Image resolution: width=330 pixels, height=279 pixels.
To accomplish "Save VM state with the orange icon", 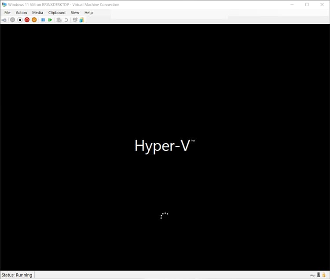I will pos(34,20).
